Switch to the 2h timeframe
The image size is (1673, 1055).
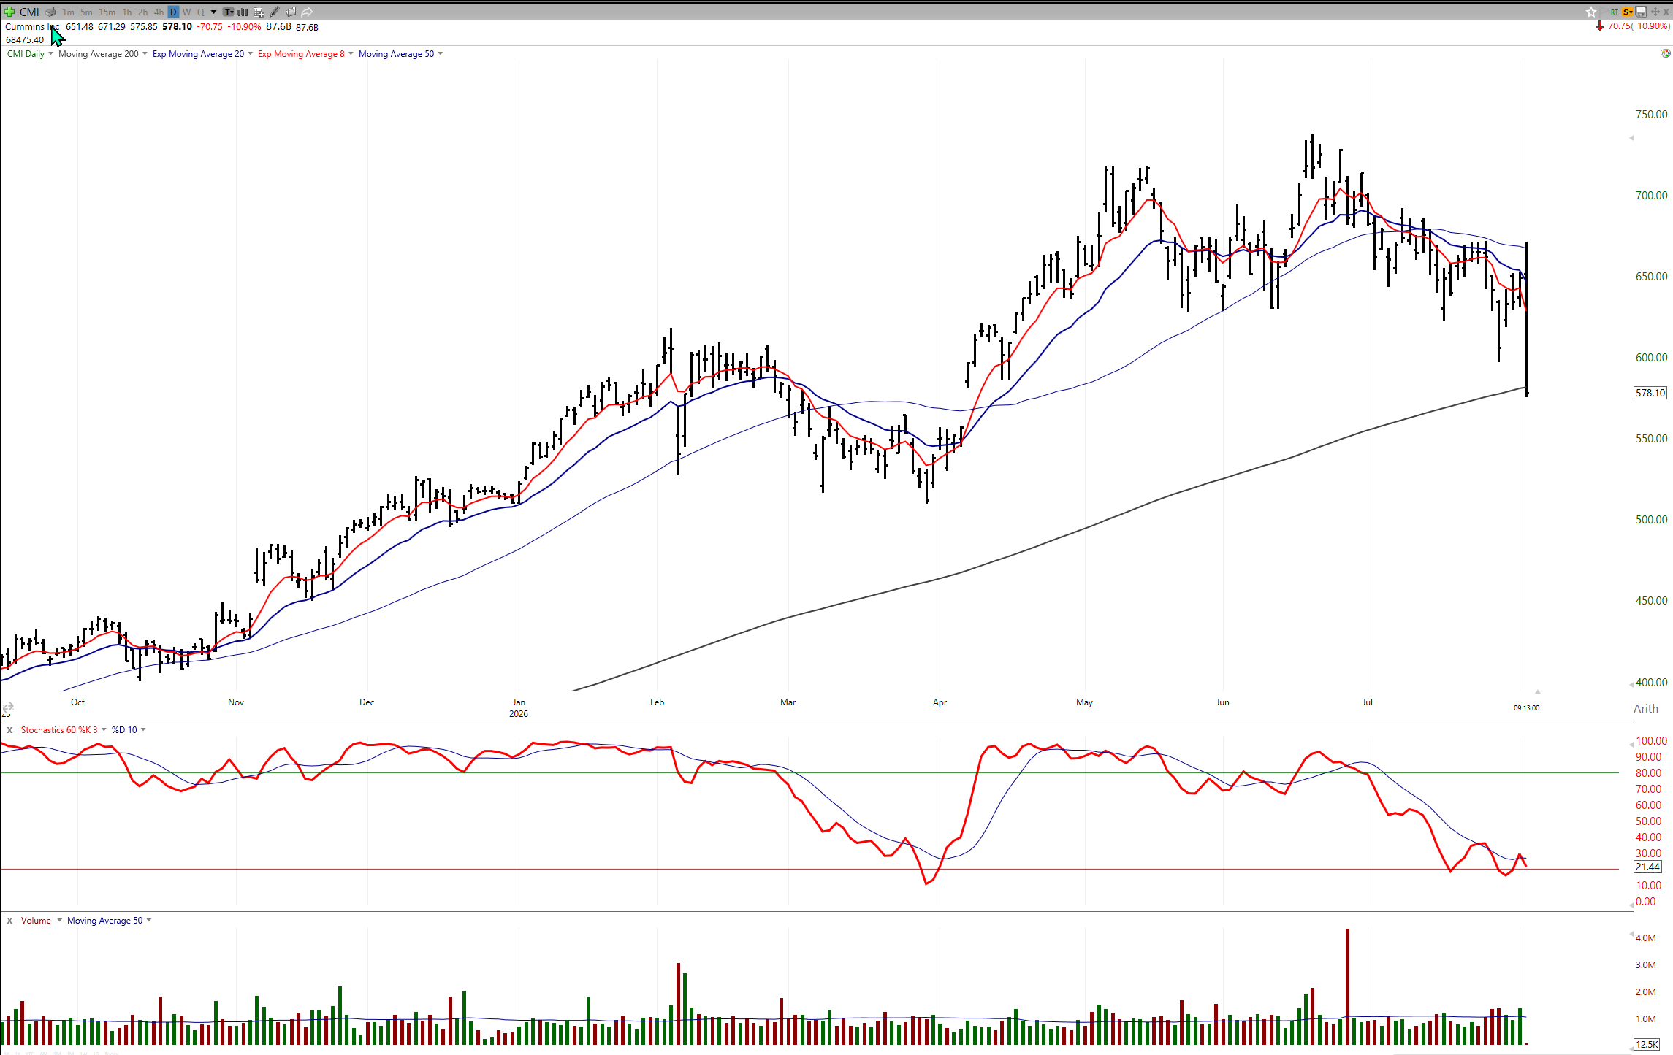click(143, 12)
